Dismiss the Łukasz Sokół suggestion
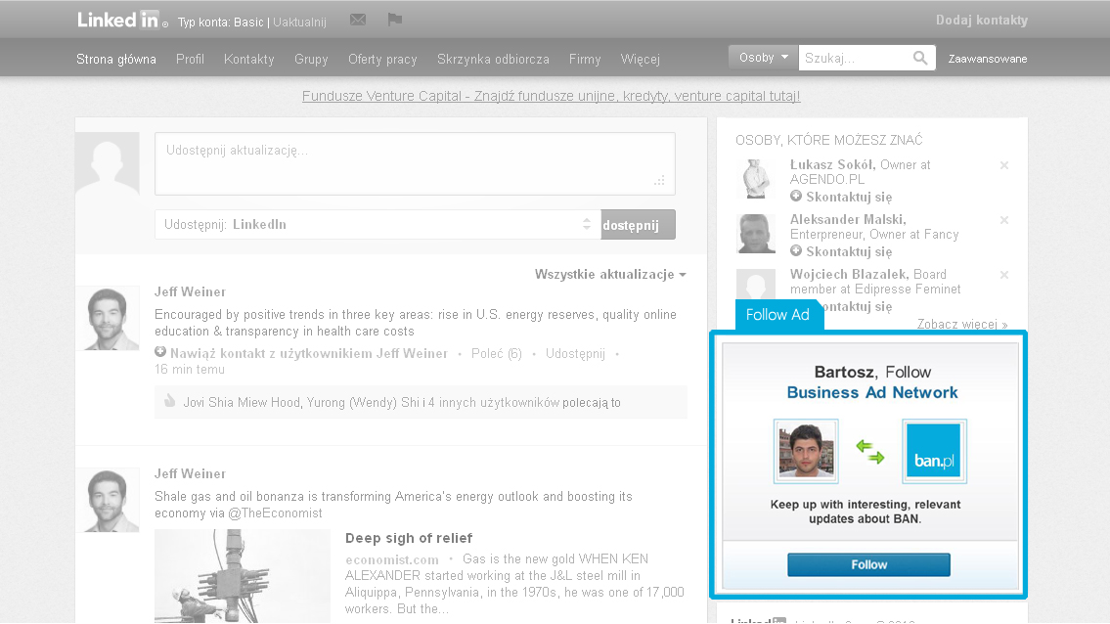The image size is (1110, 624). coord(1003,165)
